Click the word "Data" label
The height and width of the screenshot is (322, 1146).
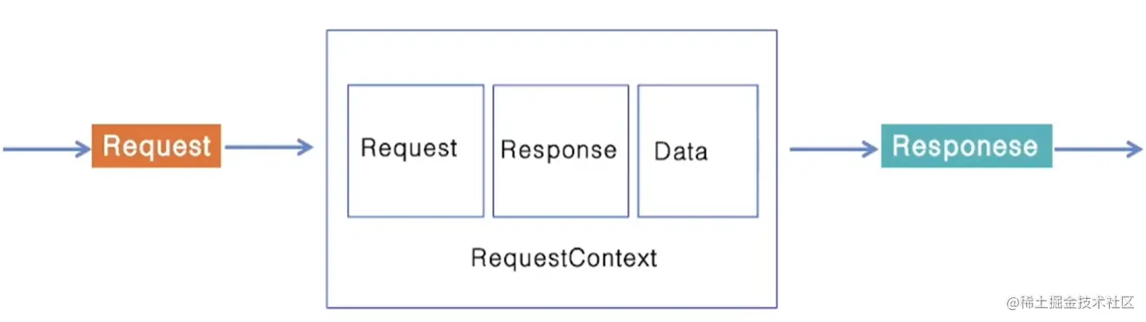(x=680, y=151)
